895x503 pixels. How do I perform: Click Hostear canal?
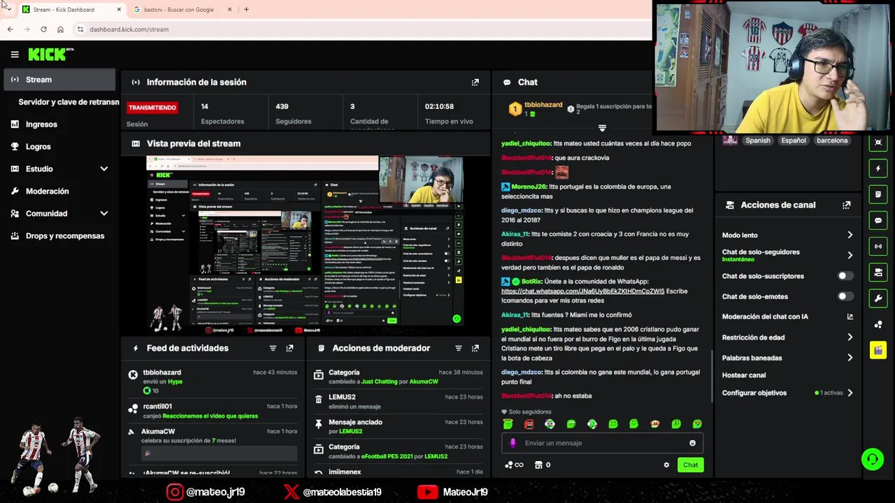tap(743, 375)
